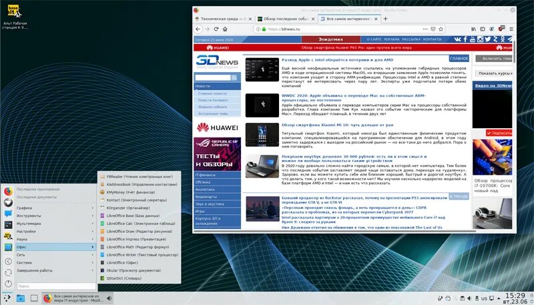Open 3DNews Instagram page
The image size is (534, 305).
click(480, 39)
